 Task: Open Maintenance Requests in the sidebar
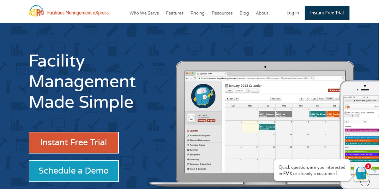[x=199, y=135]
